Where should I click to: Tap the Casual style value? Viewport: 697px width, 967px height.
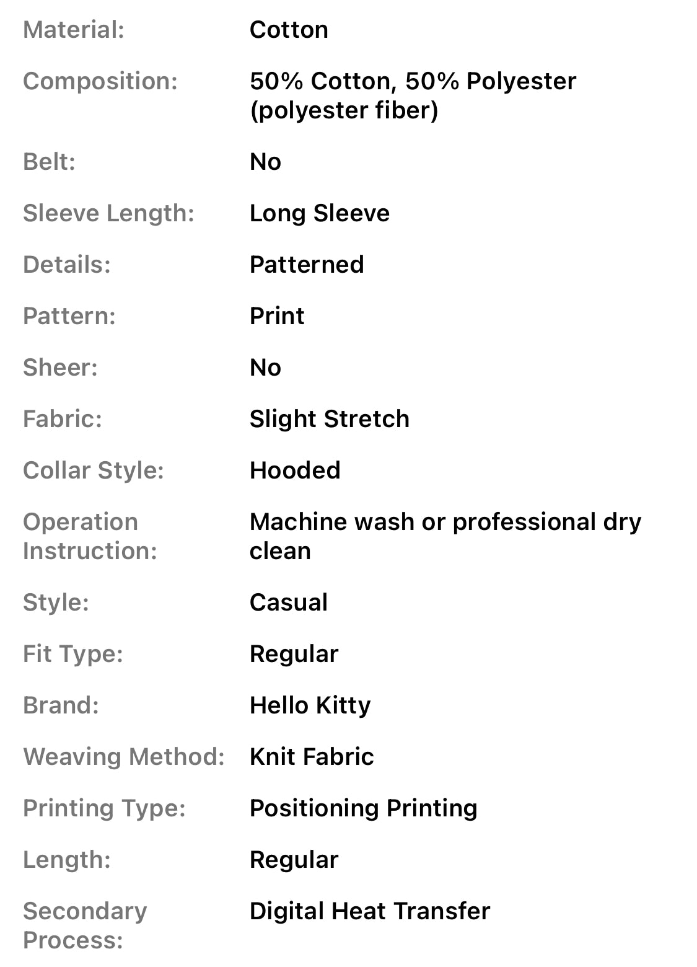coord(289,603)
